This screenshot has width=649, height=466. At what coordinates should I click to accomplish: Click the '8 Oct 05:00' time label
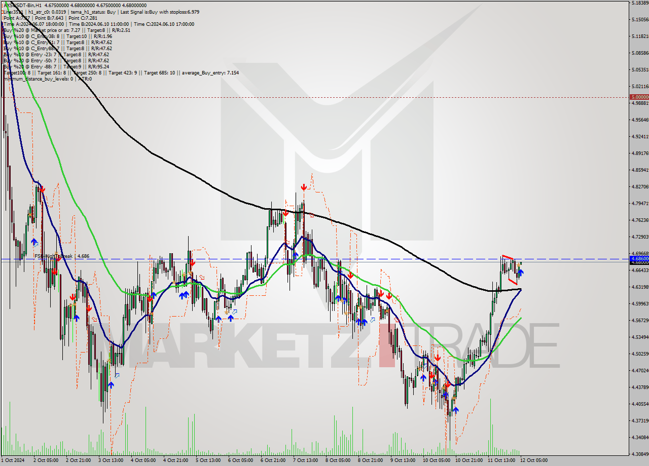[x=338, y=460]
